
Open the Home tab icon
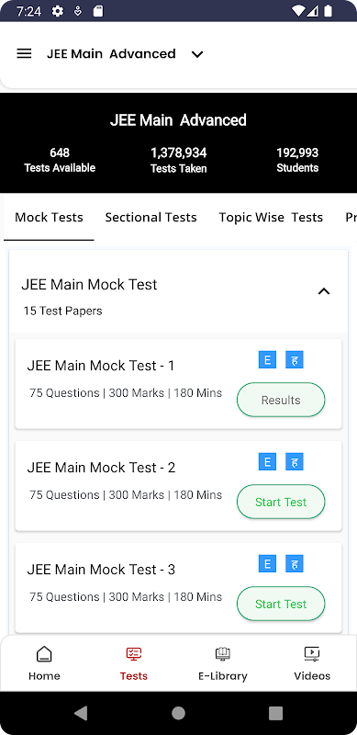44,654
